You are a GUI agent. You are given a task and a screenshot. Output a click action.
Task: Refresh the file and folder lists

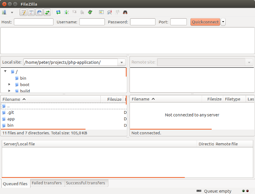click(58, 12)
